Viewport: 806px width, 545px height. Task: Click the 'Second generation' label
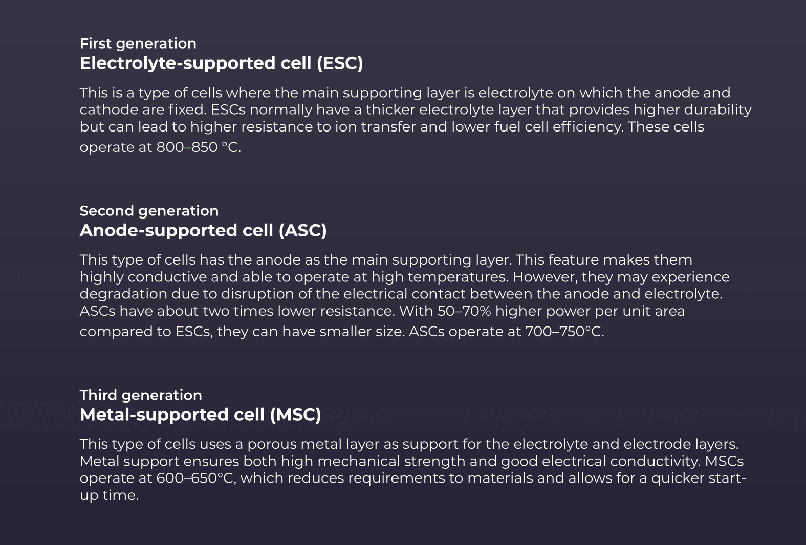click(149, 211)
